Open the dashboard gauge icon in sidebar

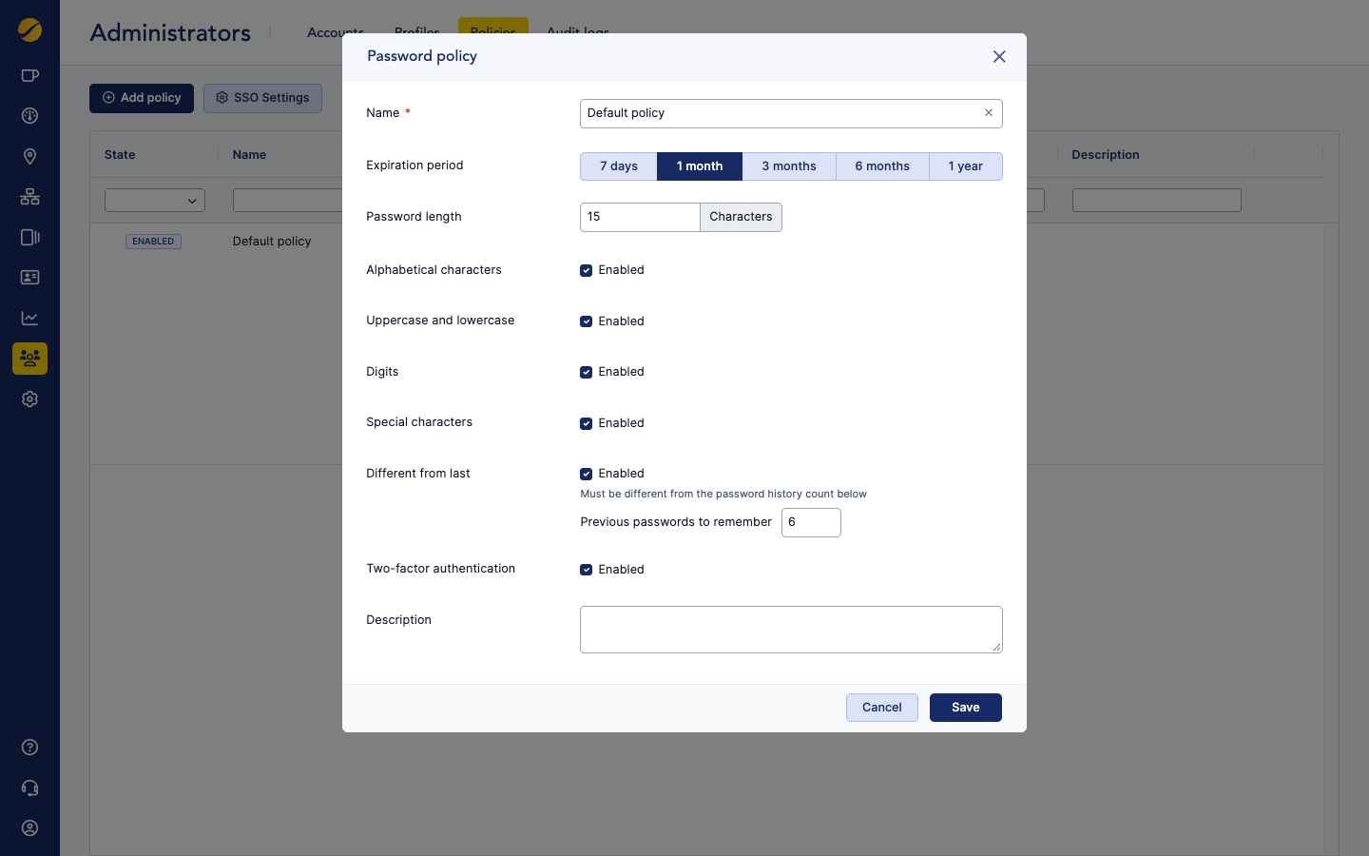tap(29, 115)
